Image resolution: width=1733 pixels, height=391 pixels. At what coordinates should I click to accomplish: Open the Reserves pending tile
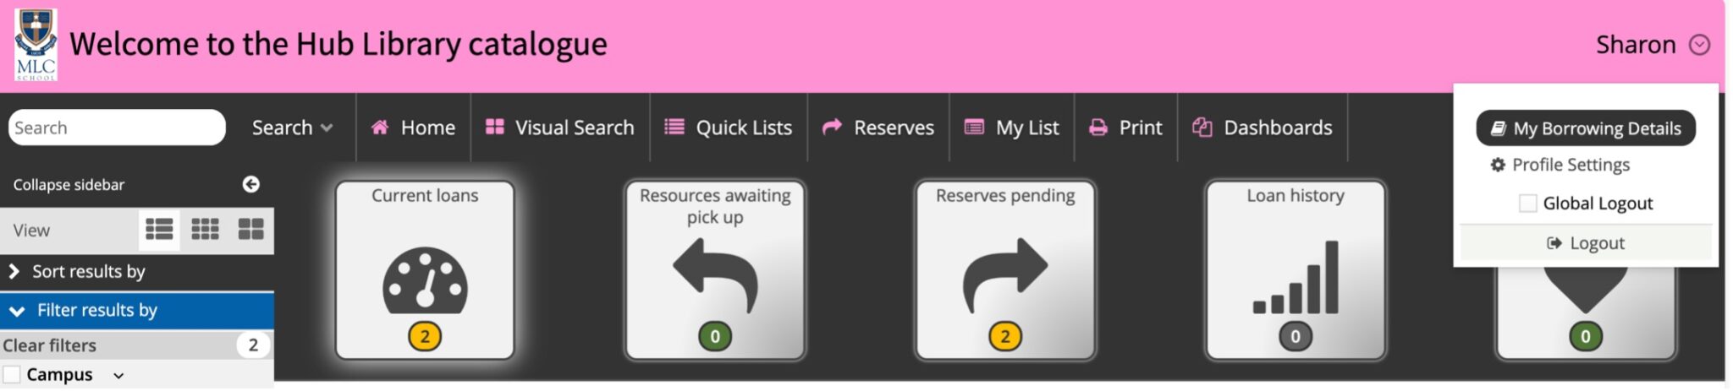1005,270
